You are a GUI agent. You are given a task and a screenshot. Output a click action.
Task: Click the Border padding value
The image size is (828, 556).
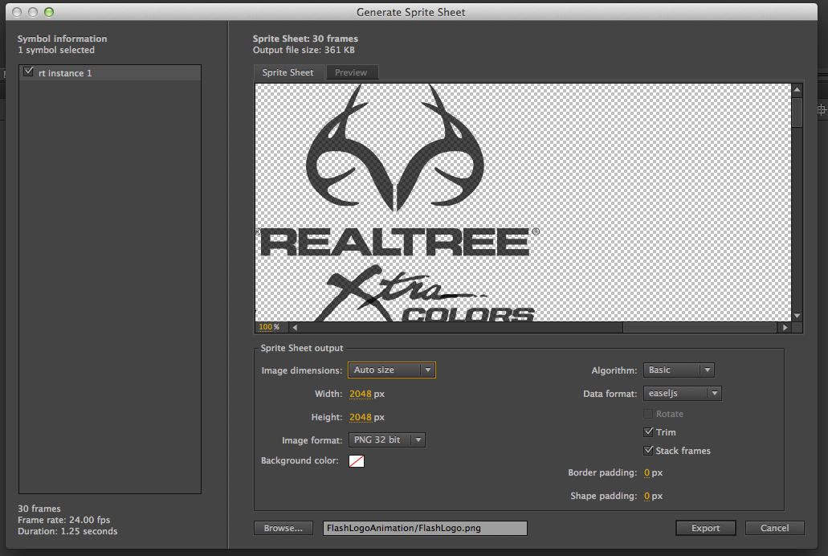646,473
